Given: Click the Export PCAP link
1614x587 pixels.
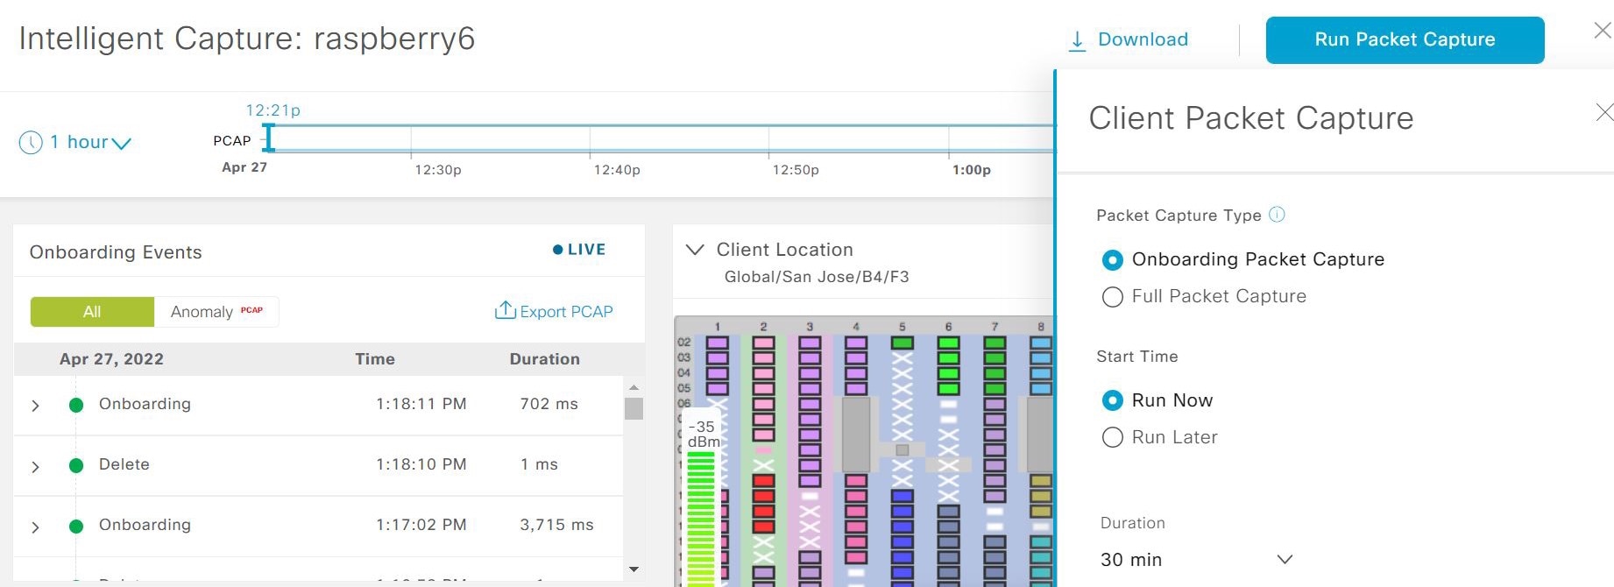Looking at the screenshot, I should 566,311.
